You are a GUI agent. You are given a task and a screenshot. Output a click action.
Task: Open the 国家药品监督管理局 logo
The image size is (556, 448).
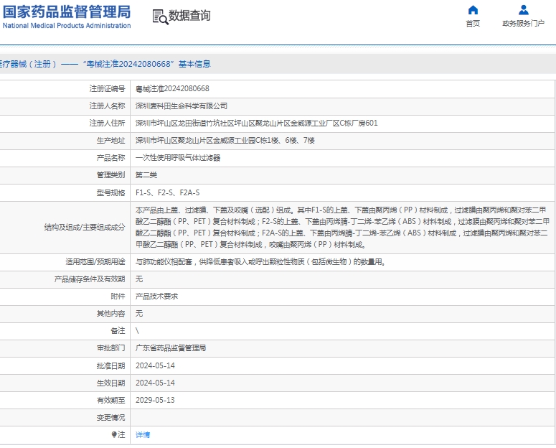point(67,11)
